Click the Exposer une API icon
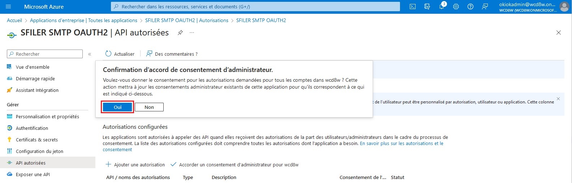572x183 pixels. point(9,174)
